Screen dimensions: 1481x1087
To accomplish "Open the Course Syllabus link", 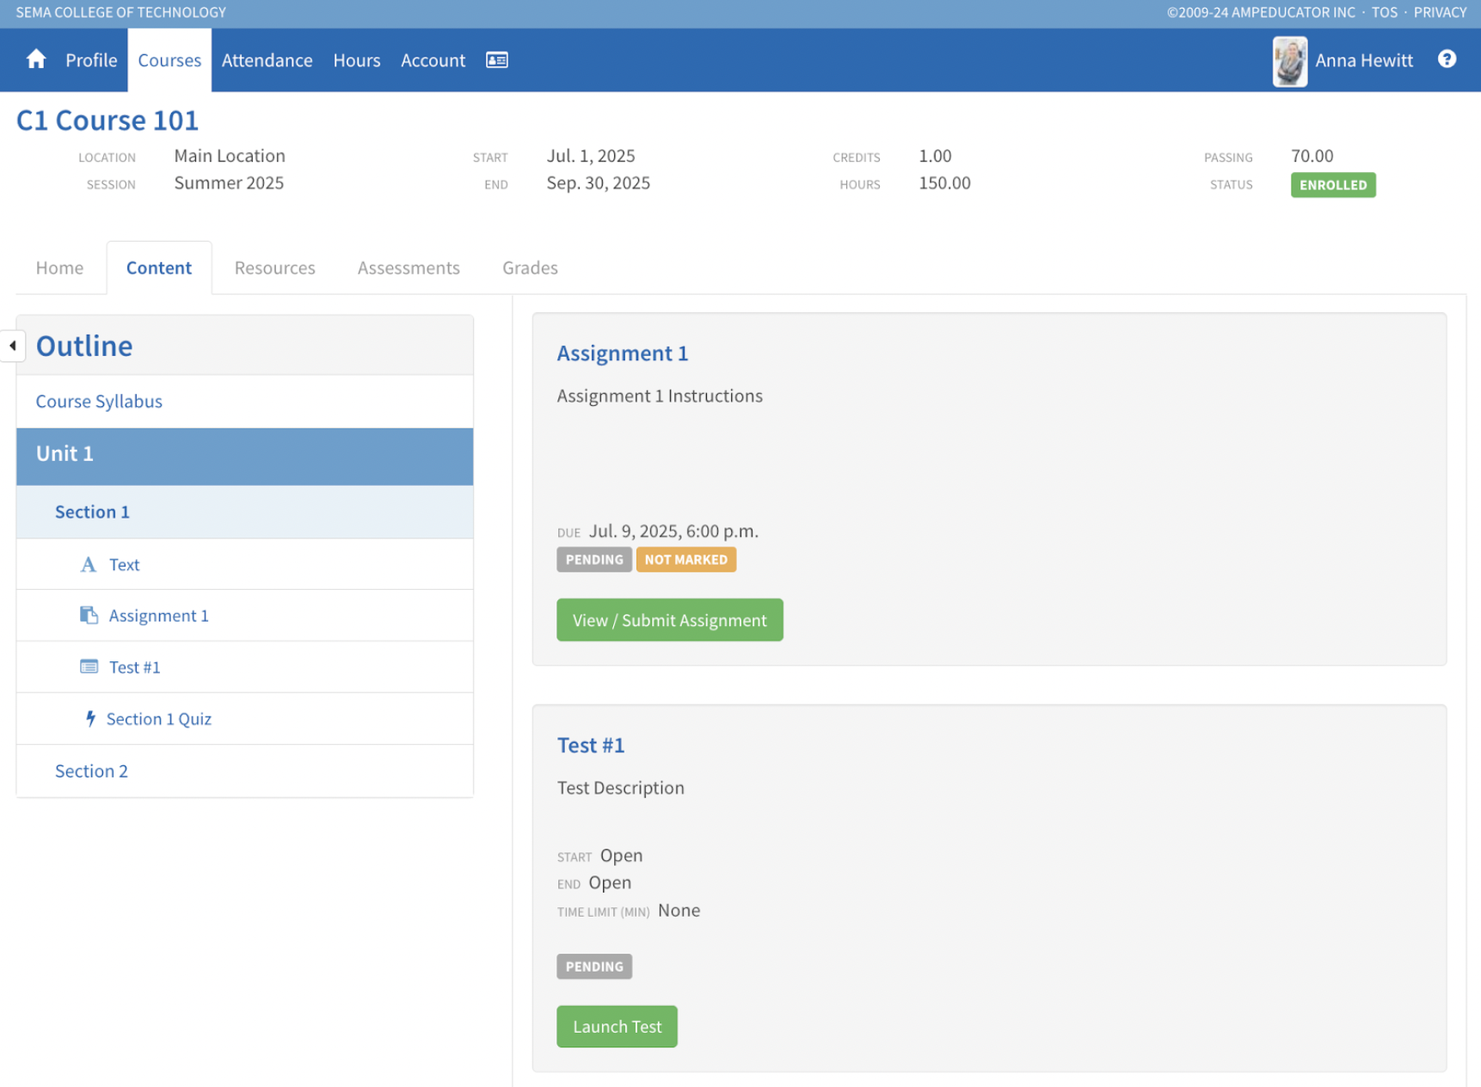I will point(99,402).
